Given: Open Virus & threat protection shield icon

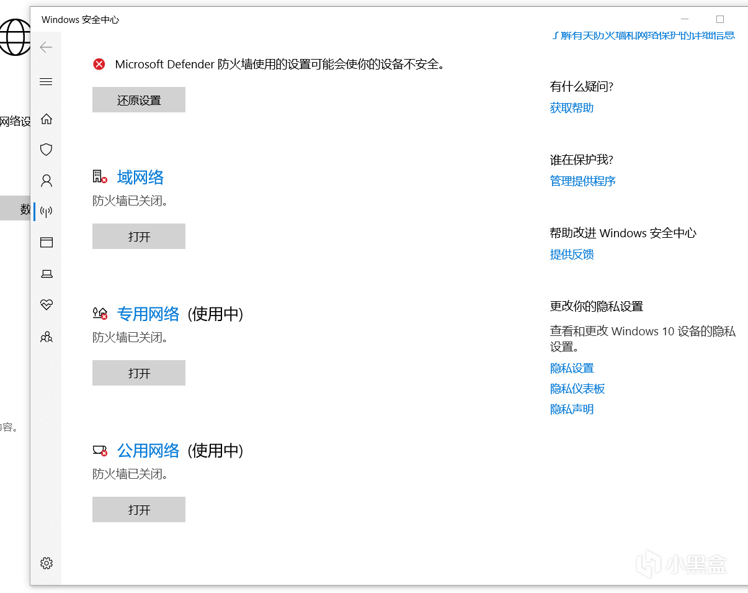Looking at the screenshot, I should pos(46,150).
